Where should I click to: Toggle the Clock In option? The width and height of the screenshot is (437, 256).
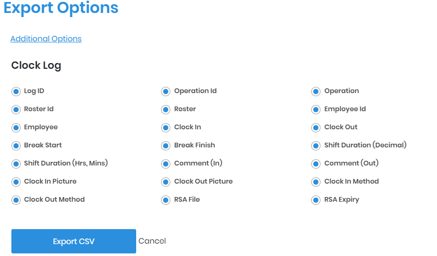pyautogui.click(x=166, y=128)
